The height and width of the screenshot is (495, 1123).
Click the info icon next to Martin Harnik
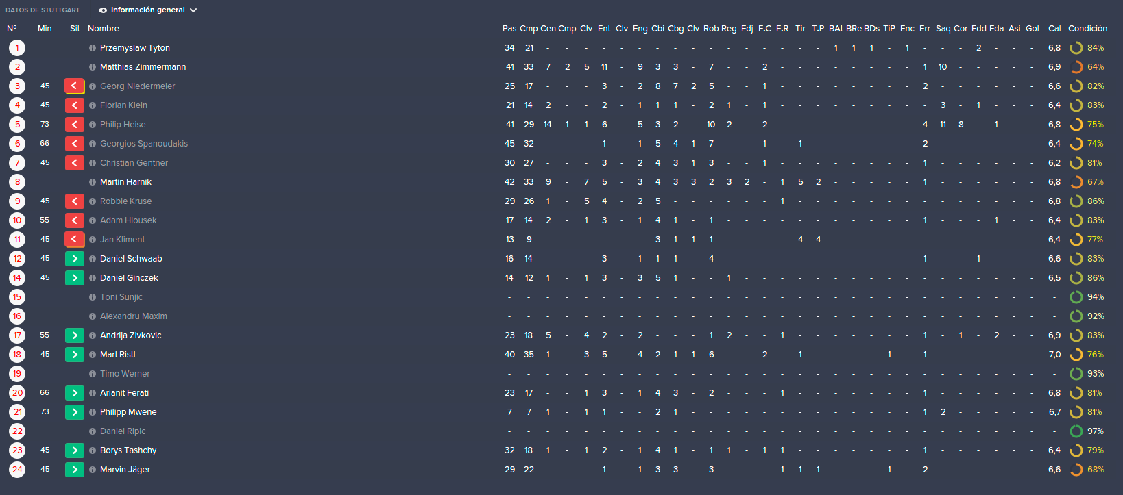[93, 182]
